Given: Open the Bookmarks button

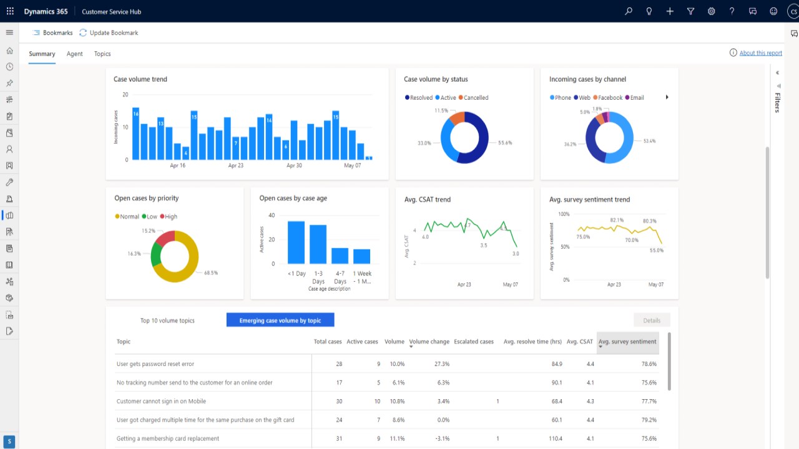Looking at the screenshot, I should tap(52, 33).
